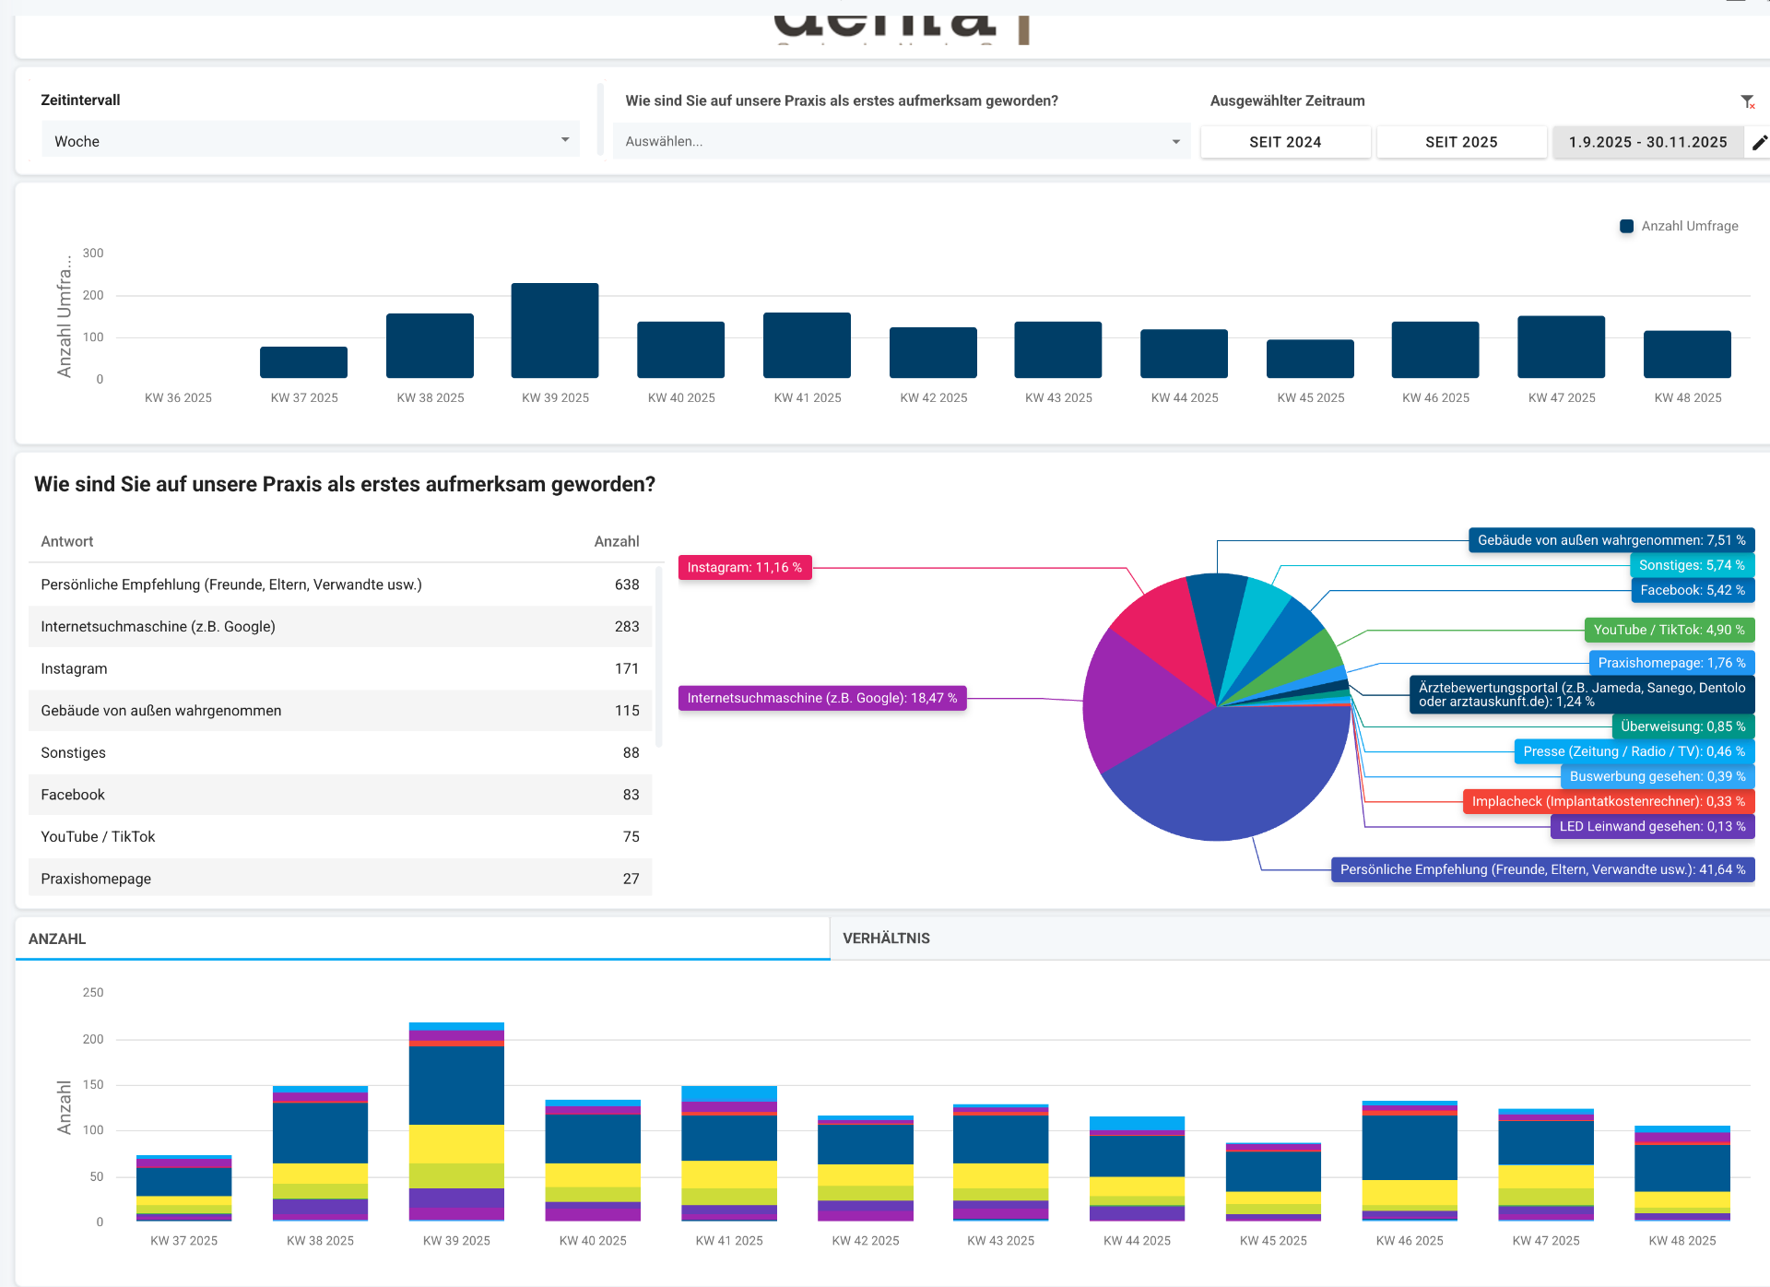This screenshot has height=1287, width=1770.
Task: Click the KW 46 2025 stacked bar
Action: point(1410,1162)
